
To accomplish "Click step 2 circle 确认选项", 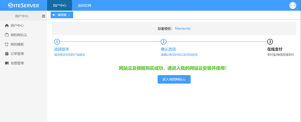I will coord(164,42).
